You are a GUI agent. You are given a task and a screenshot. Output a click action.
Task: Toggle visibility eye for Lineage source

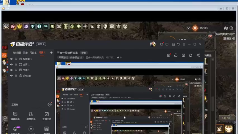[11, 76]
